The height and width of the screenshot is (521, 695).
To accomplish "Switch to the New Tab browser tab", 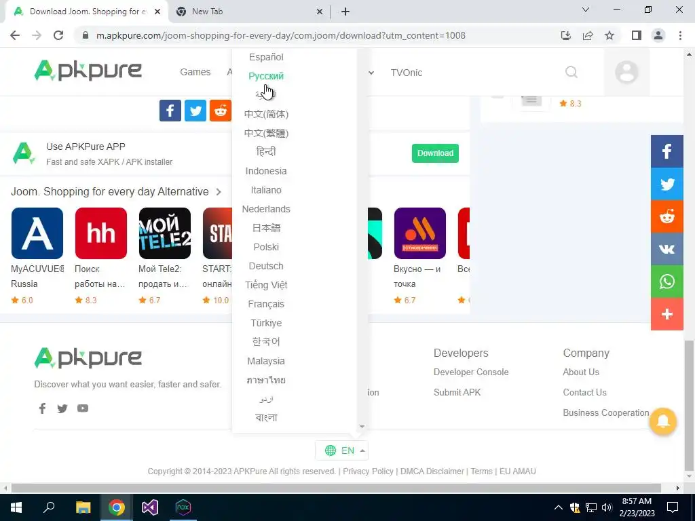I will point(248,12).
